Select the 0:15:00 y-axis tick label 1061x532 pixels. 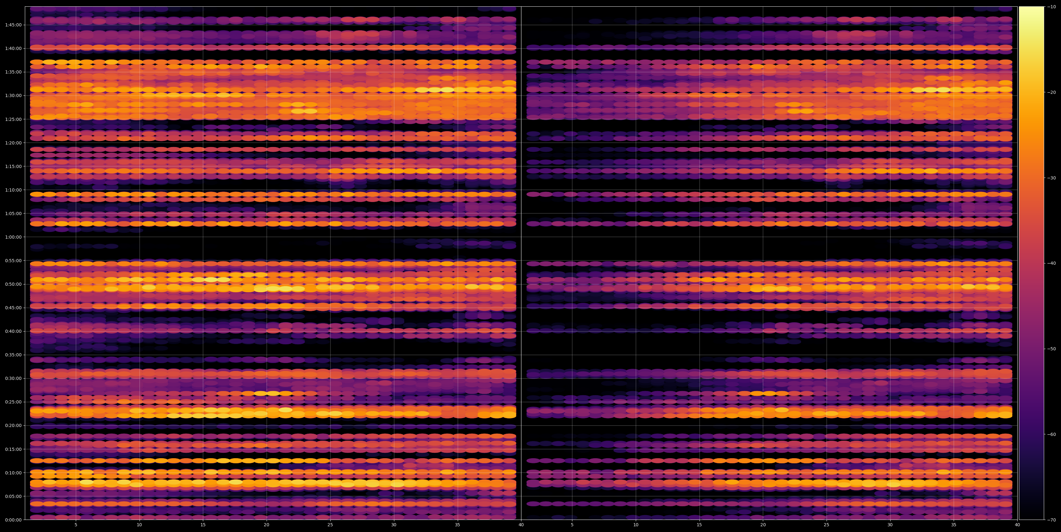pos(13,449)
